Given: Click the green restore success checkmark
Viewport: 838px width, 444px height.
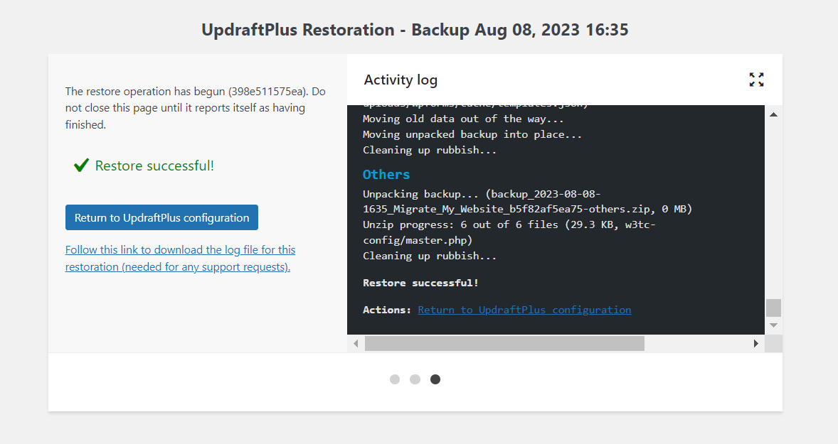Looking at the screenshot, I should [80, 166].
